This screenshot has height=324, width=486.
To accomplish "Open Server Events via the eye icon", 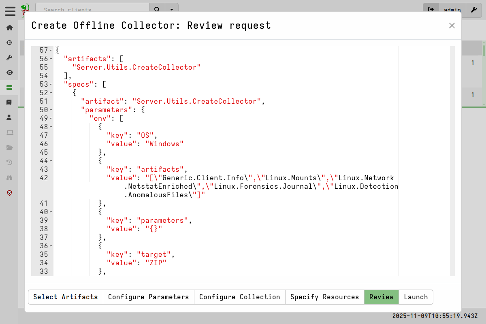I will 9,72.
